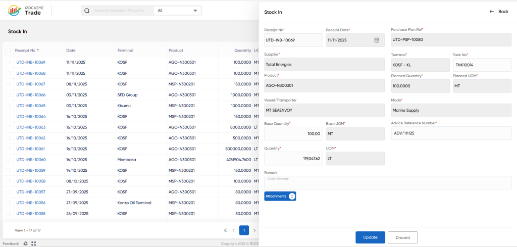This screenshot has height=247, width=517.
Task: Tick the select-all checkbox in table header
Action: [x=9, y=50]
